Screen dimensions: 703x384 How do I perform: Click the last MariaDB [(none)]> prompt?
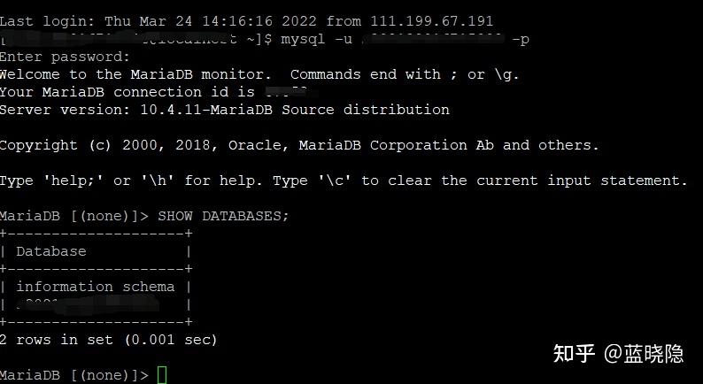pyautogui.click(x=74, y=375)
